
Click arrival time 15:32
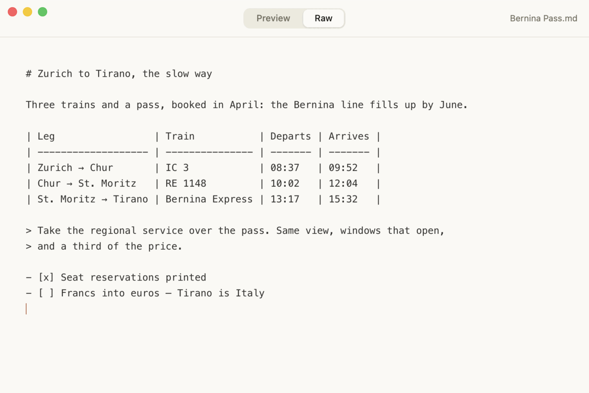click(343, 200)
